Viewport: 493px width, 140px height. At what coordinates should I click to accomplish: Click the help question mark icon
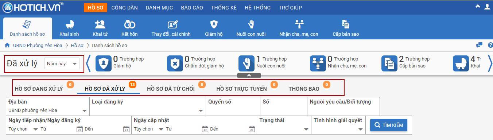pos(489,45)
